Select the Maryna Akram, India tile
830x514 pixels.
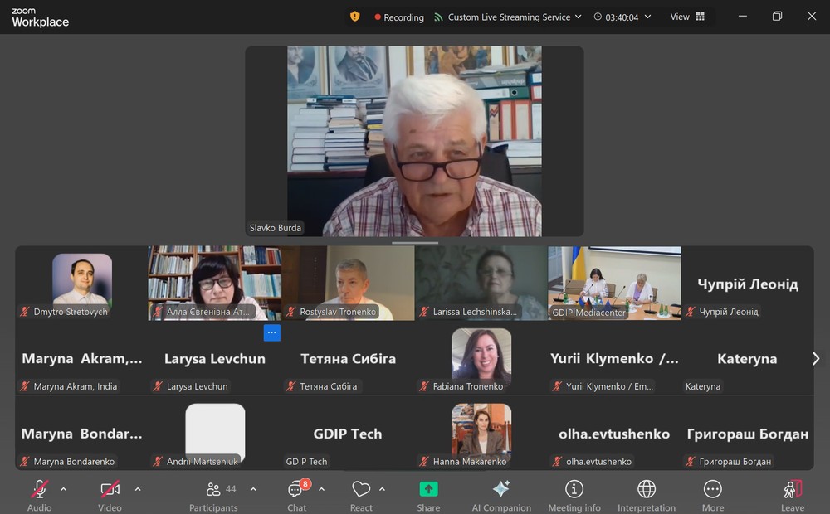81,358
